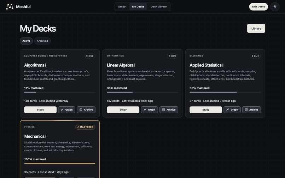Click Last studied yesterday text
285x178 pixels.
(54, 101)
